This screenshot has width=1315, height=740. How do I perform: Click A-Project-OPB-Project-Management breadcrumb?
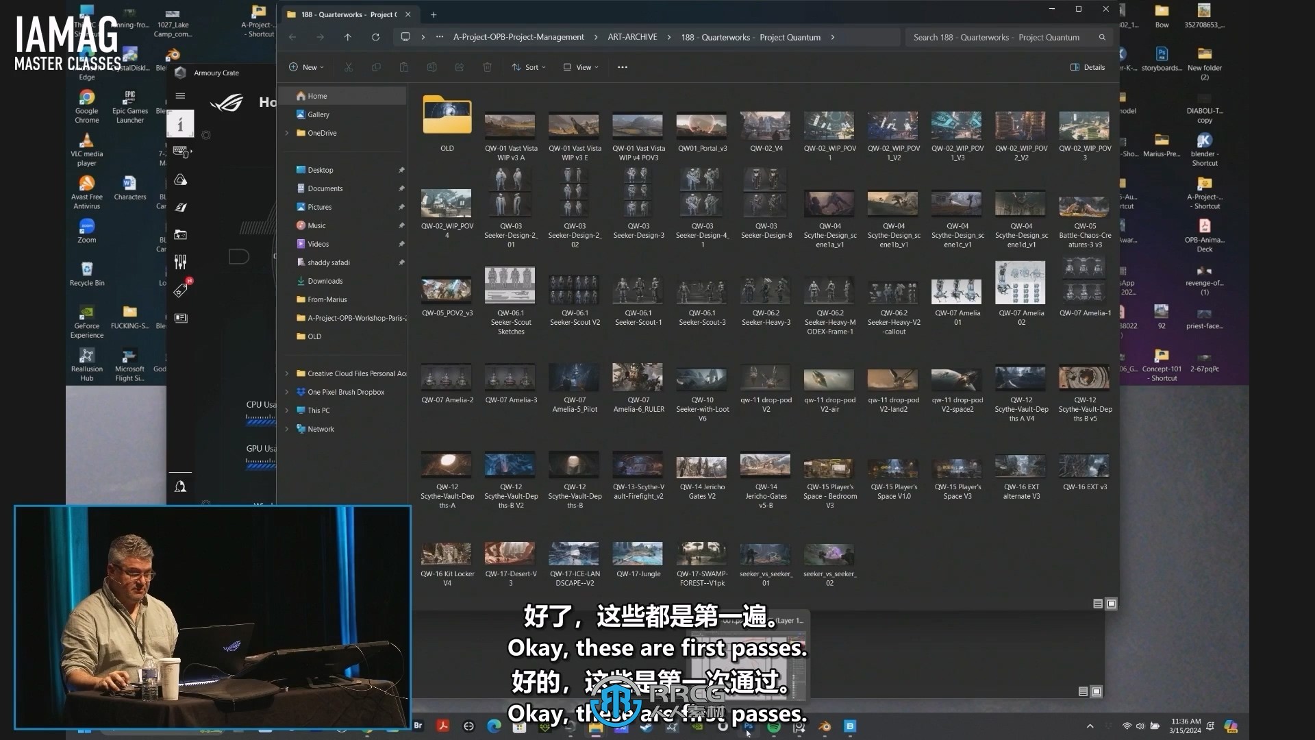click(x=518, y=37)
